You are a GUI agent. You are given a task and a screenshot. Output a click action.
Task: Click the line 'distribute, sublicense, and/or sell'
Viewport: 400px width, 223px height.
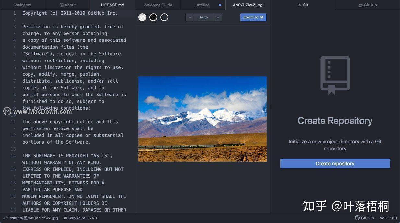[x=70, y=81]
